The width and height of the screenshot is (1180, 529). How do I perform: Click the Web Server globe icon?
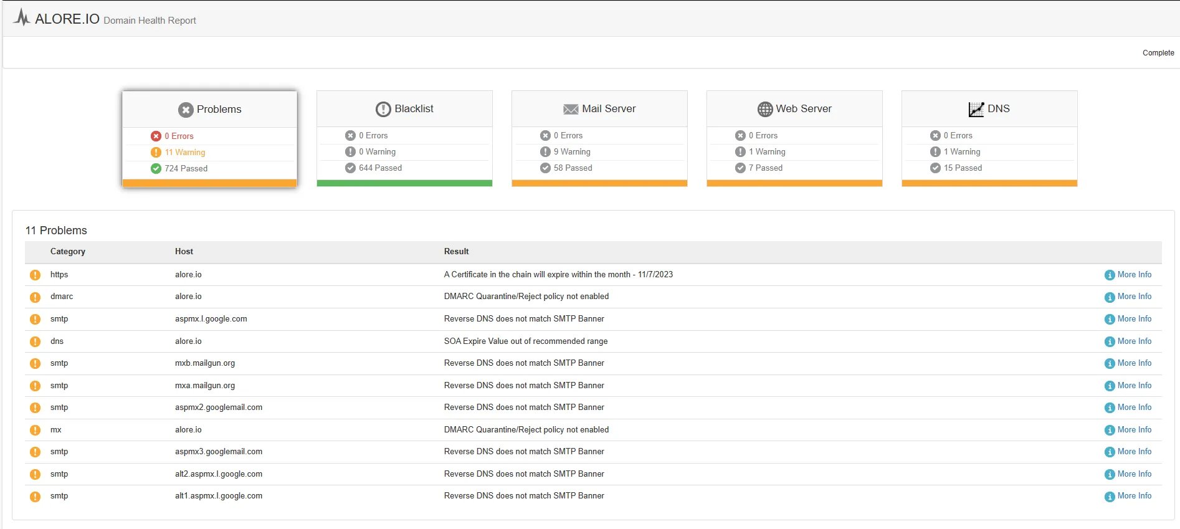(765, 109)
